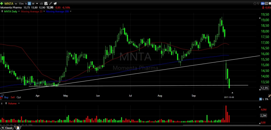Set time range to 1W
The image size is (271, 130).
click(23, 125)
